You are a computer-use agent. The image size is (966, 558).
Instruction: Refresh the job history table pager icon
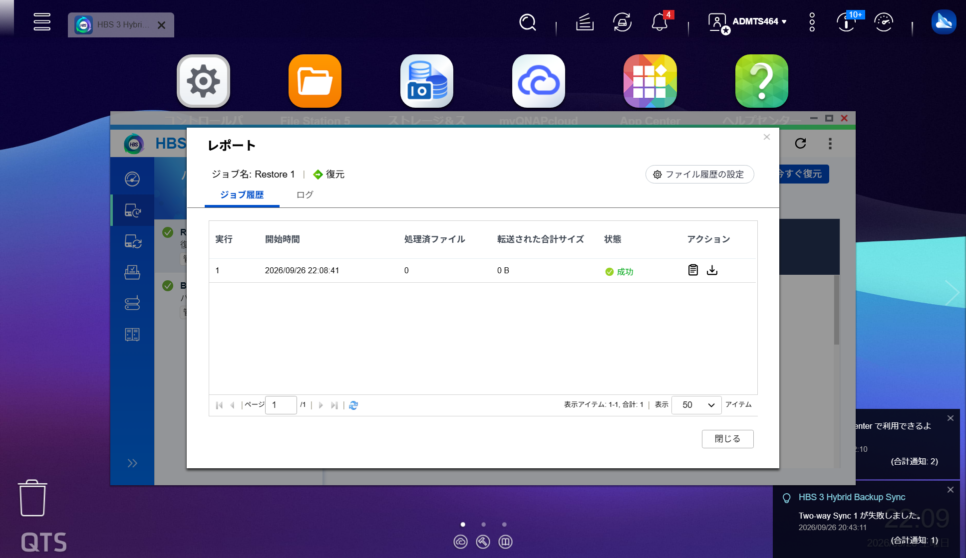pos(353,405)
